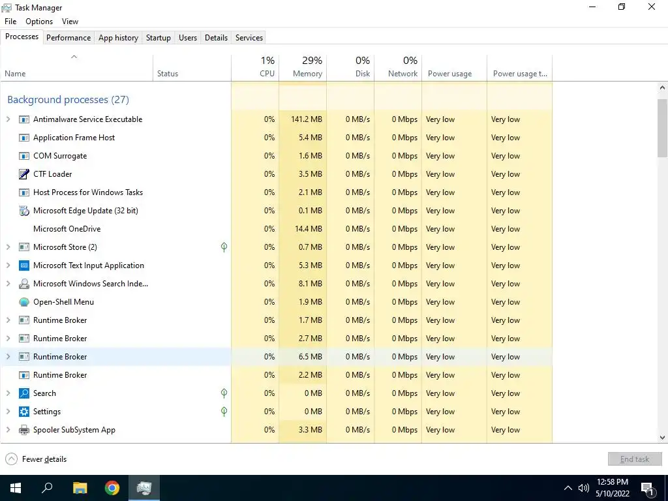Click the Antimalware Service Executable process icon

[x=24, y=119]
